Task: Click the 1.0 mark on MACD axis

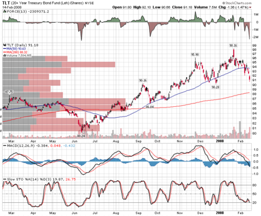Action: click(x=256, y=149)
